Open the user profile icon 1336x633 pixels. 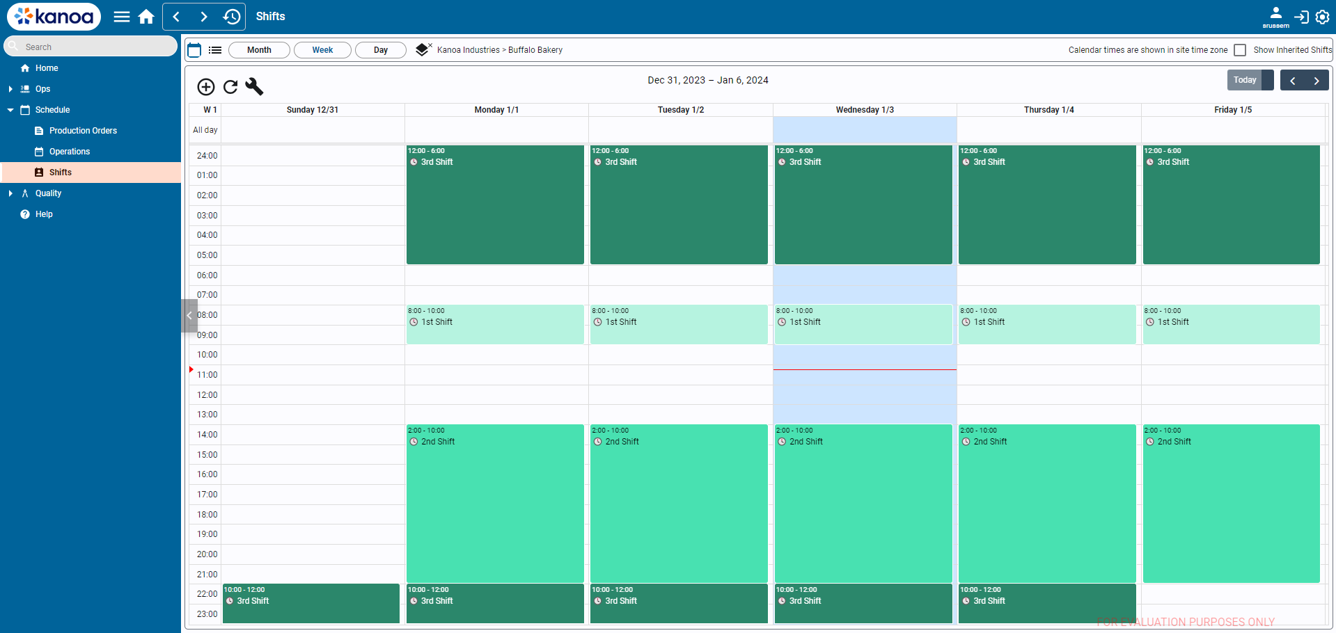(x=1275, y=13)
